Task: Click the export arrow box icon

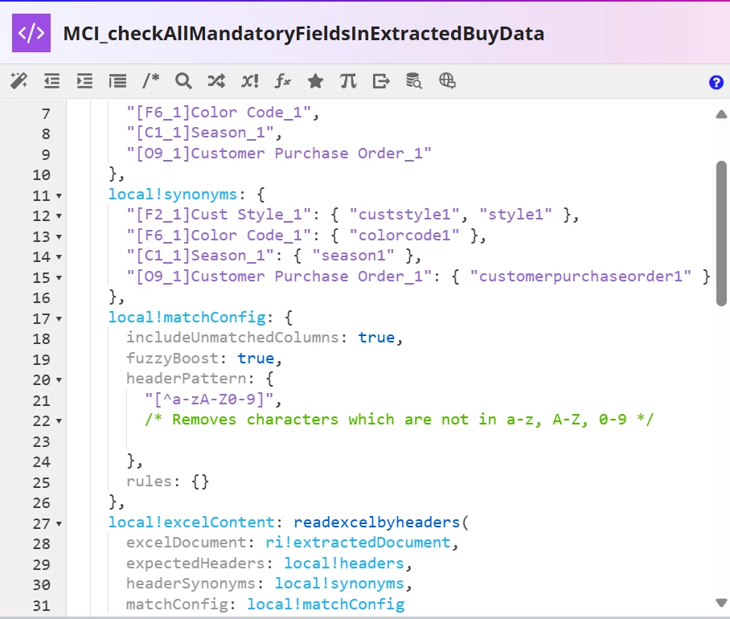Action: click(381, 81)
